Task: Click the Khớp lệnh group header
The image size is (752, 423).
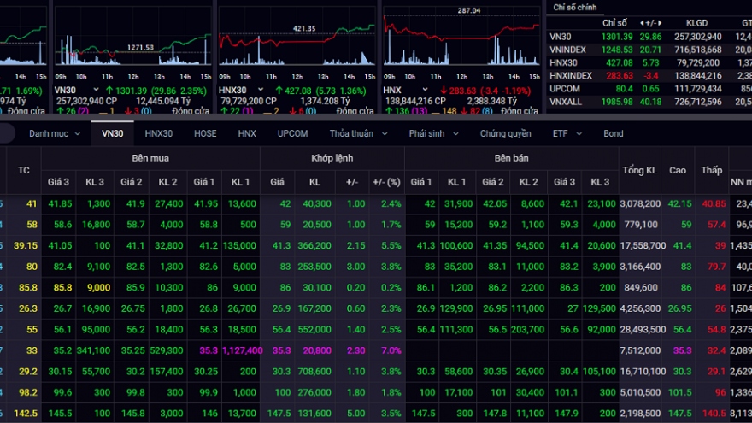Action: (x=332, y=158)
